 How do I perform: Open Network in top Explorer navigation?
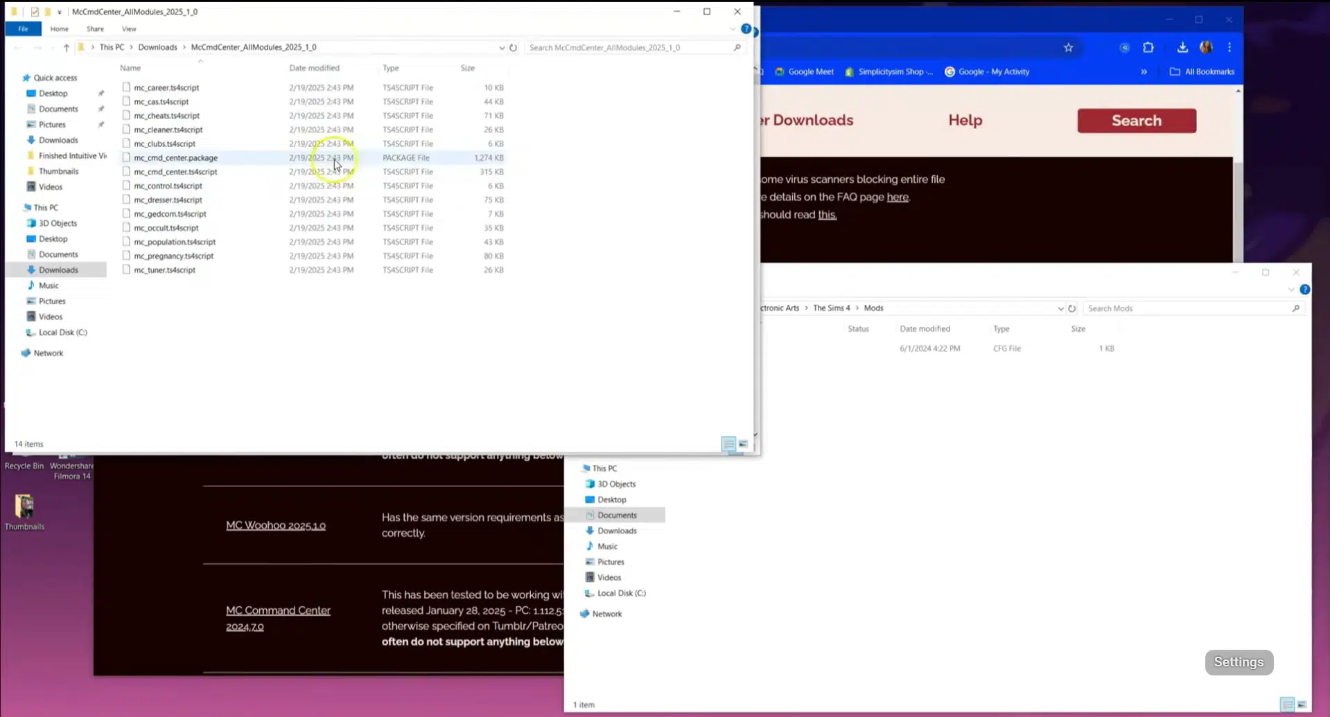coord(49,353)
